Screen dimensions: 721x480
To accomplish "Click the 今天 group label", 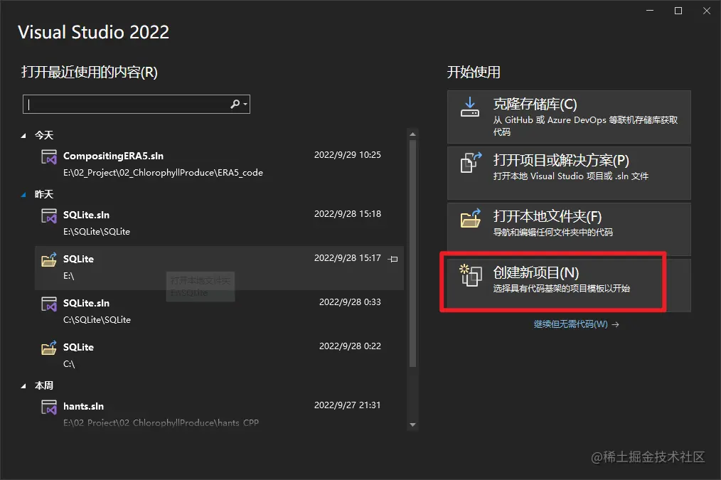I will coord(44,136).
